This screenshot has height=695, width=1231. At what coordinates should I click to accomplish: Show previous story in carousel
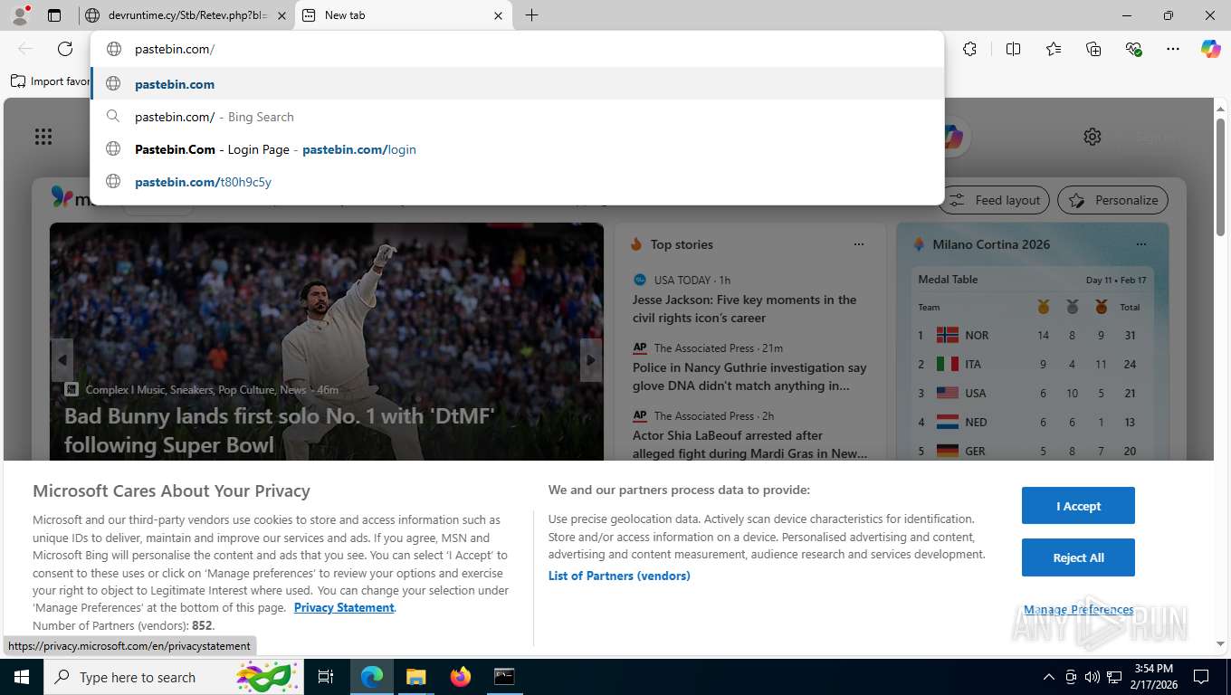[62, 360]
